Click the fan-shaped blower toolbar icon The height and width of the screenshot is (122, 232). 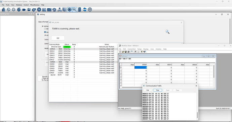coord(34,10)
